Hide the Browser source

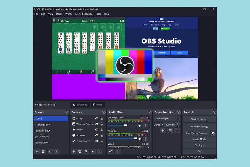(97, 135)
